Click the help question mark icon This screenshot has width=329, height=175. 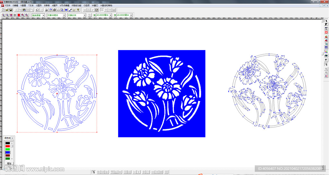click(78, 10)
